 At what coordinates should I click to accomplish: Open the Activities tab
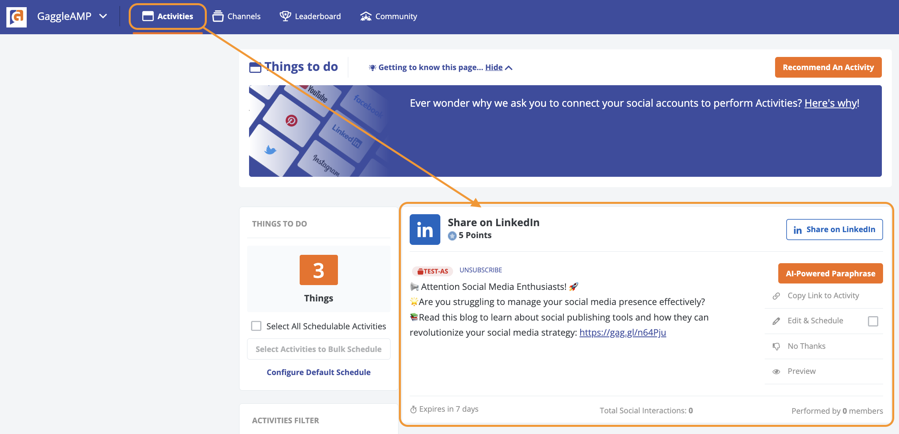coord(167,16)
